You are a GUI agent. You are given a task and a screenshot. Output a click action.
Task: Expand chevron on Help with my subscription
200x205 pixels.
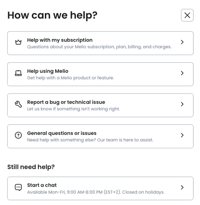182,42
